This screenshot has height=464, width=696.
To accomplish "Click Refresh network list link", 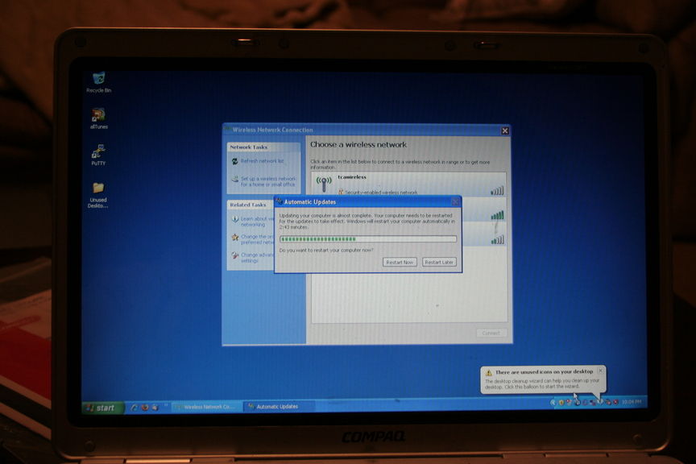I will coord(262,161).
